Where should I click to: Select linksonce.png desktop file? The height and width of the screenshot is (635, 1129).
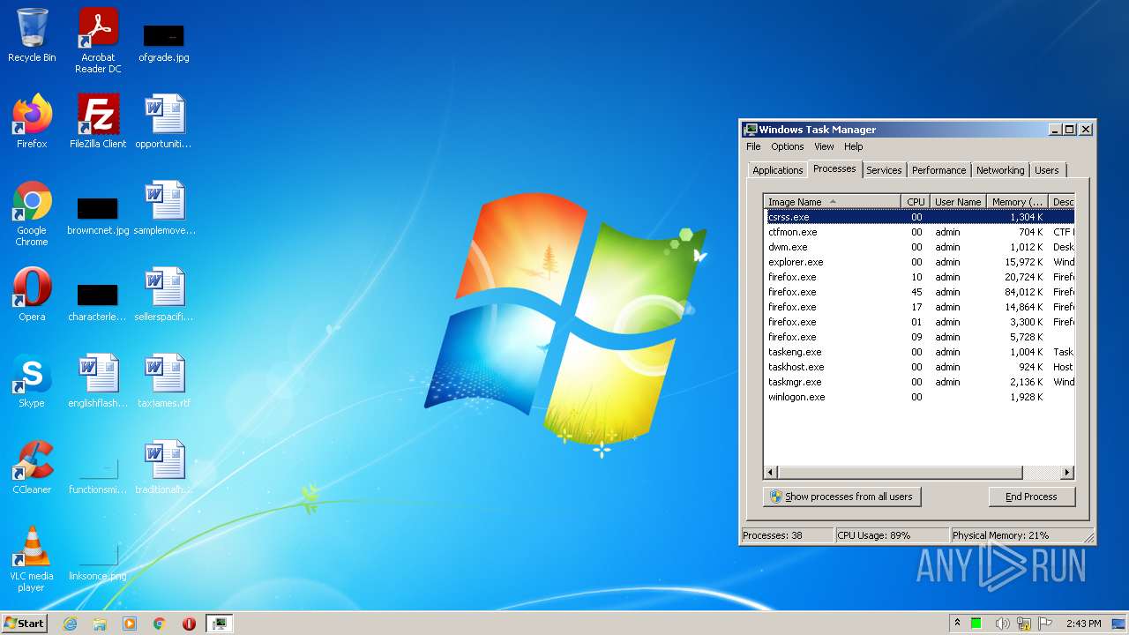(98, 563)
